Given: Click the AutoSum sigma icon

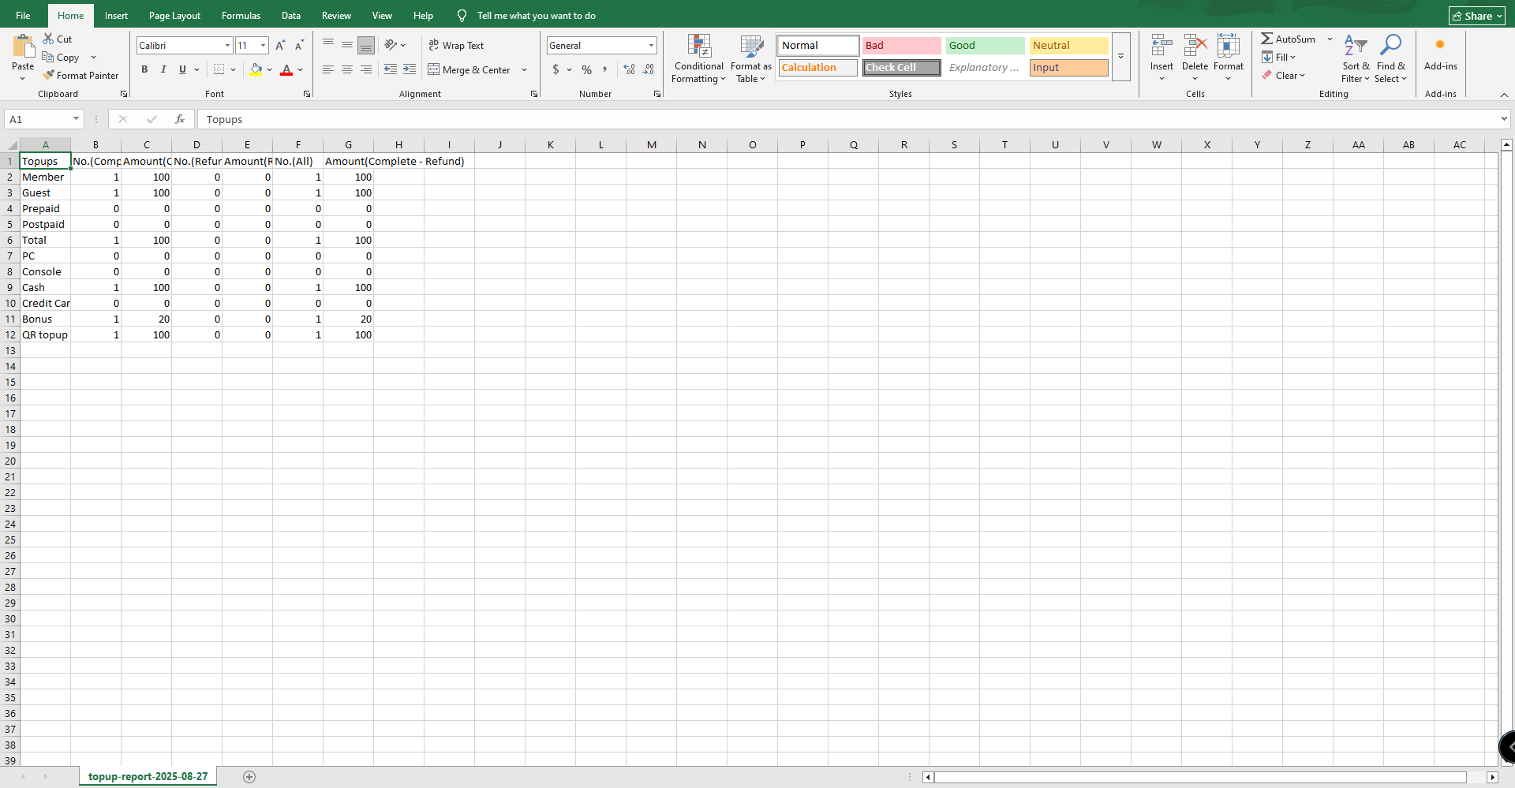Looking at the screenshot, I should tap(1266, 39).
